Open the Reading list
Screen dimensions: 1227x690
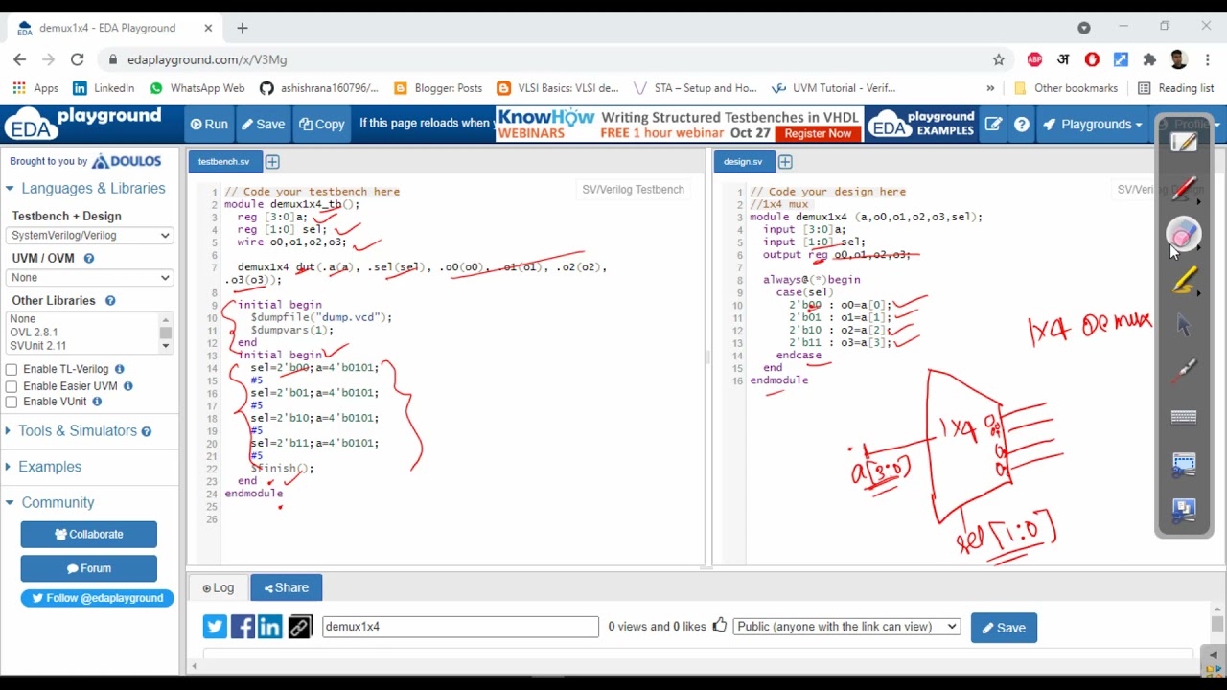[1176, 88]
